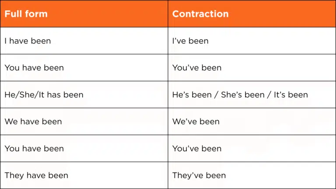
Task: Click 'You've been' directly below 'I've been'
Action: pyautogui.click(x=197, y=68)
